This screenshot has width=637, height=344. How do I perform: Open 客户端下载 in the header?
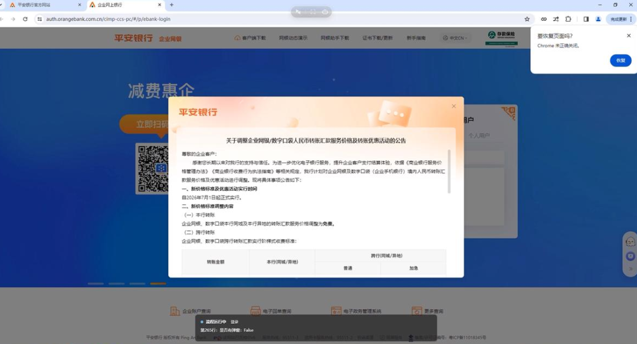point(250,38)
